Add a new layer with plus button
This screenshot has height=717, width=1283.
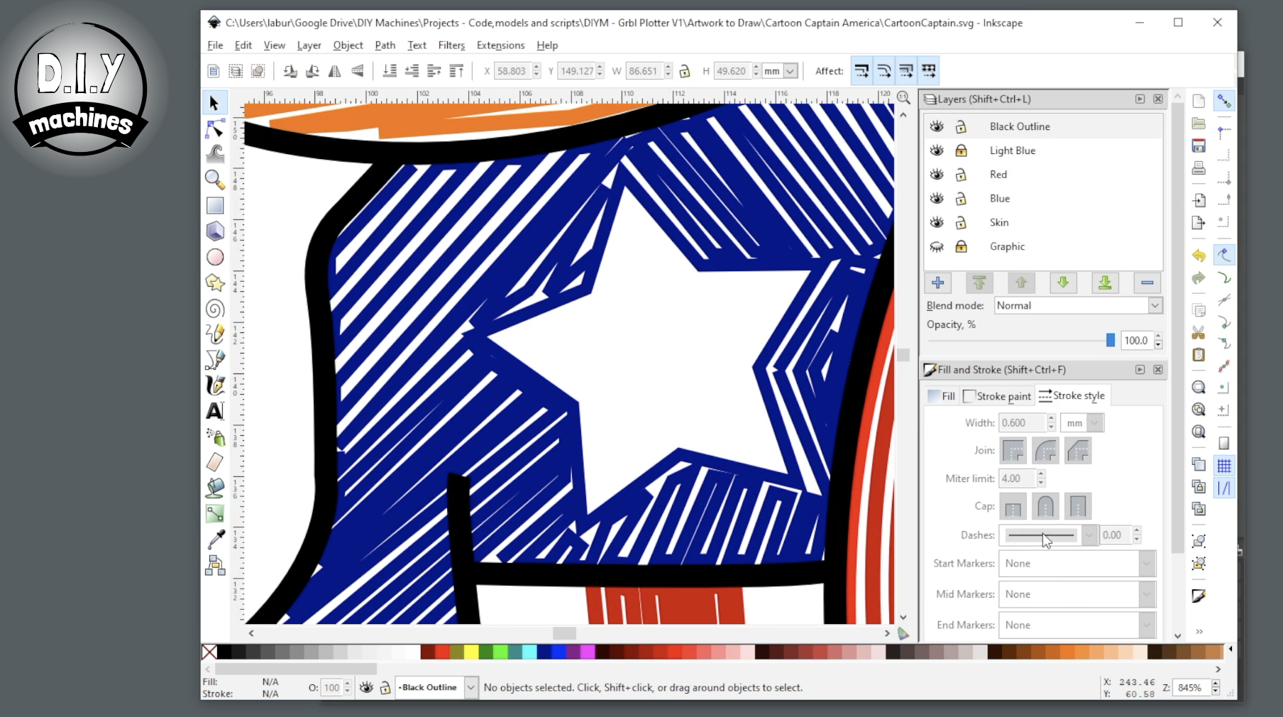click(x=937, y=283)
